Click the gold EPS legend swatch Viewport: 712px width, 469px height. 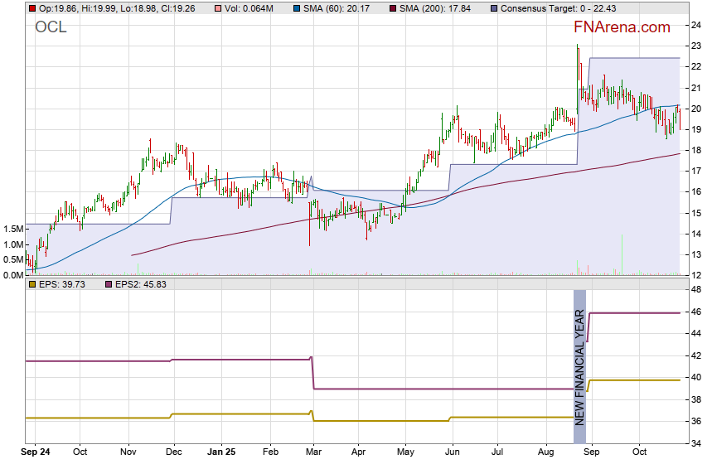(31, 284)
